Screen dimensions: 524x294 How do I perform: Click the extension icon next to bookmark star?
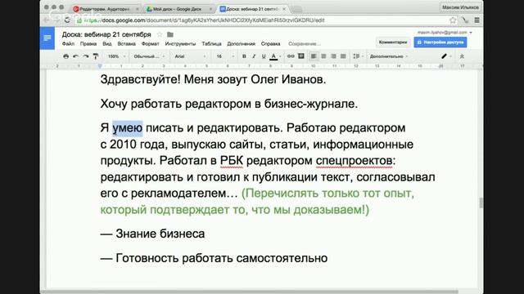point(465,20)
